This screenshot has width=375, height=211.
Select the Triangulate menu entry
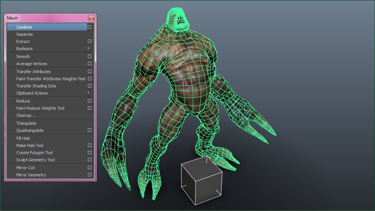pyautogui.click(x=26, y=123)
